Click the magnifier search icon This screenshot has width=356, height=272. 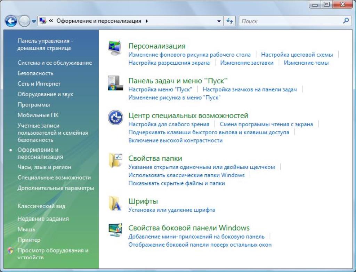(x=346, y=21)
